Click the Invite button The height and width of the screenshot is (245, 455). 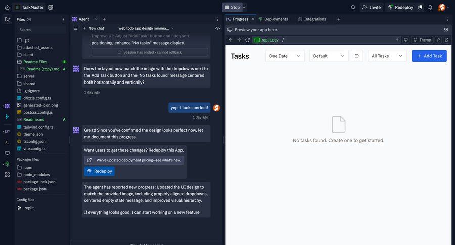pos(372,7)
